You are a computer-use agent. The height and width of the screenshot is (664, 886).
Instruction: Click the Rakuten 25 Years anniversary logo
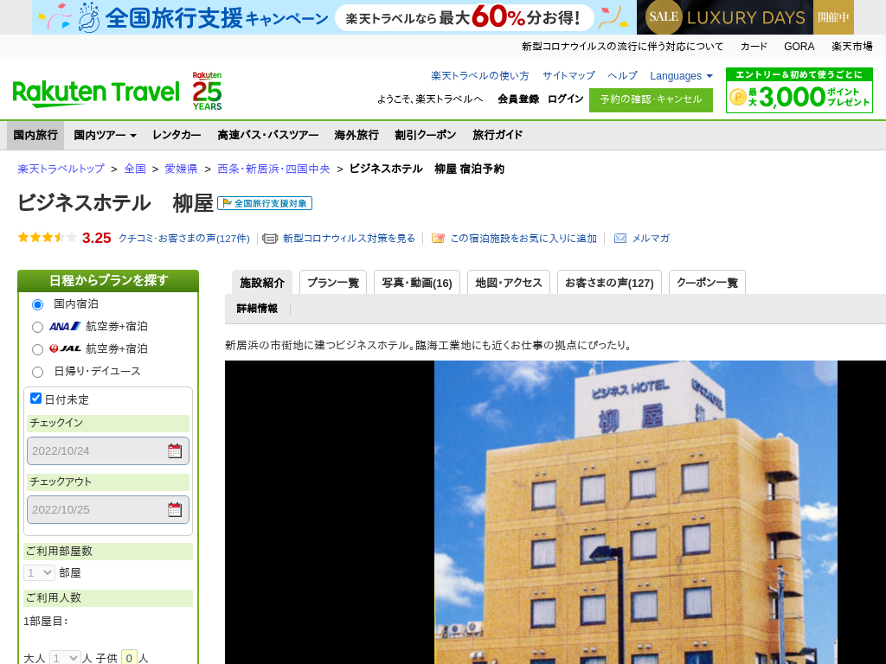click(x=207, y=91)
